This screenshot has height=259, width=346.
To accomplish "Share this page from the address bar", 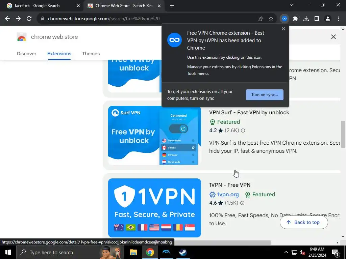I will [260, 19].
